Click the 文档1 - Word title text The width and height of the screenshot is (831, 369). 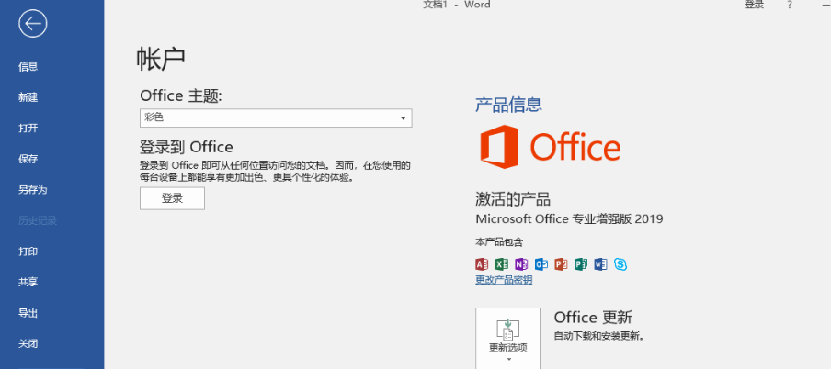click(457, 5)
